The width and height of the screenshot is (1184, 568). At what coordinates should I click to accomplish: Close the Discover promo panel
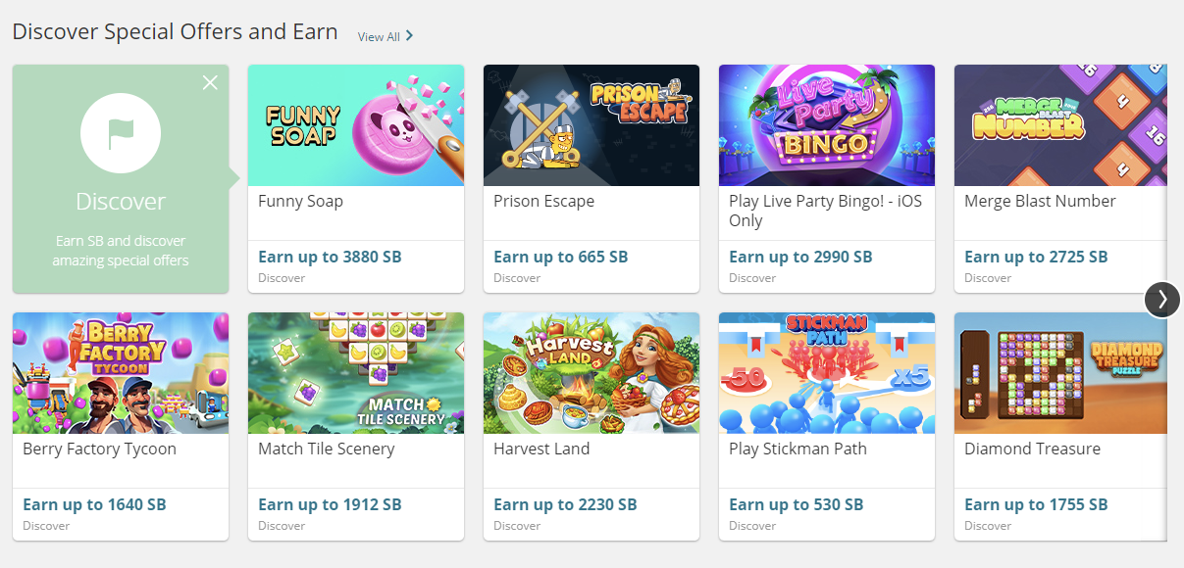210,82
